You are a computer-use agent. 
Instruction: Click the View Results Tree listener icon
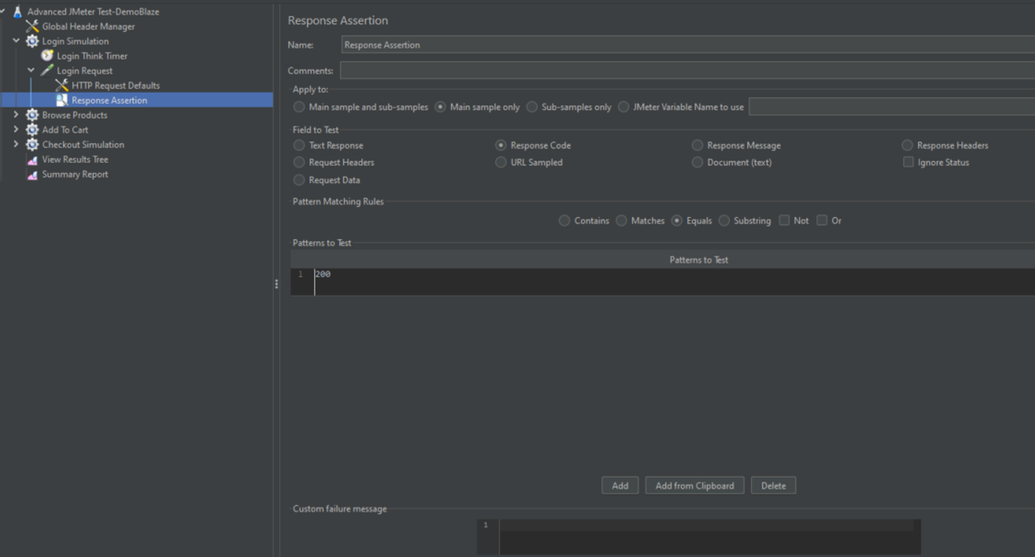click(x=33, y=160)
